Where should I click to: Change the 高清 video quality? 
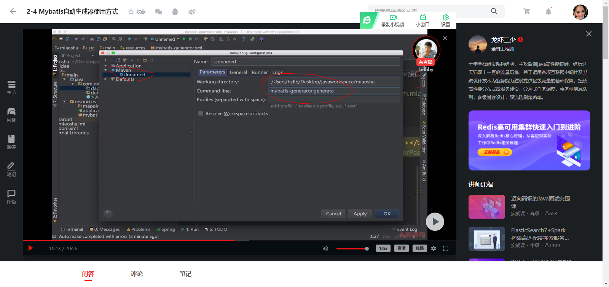click(402, 248)
